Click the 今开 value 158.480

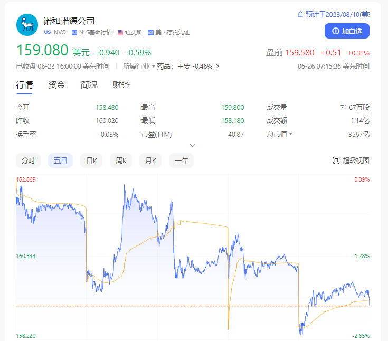[x=107, y=107]
